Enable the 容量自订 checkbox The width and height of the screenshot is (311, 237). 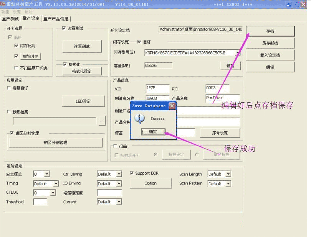[x=8, y=88]
